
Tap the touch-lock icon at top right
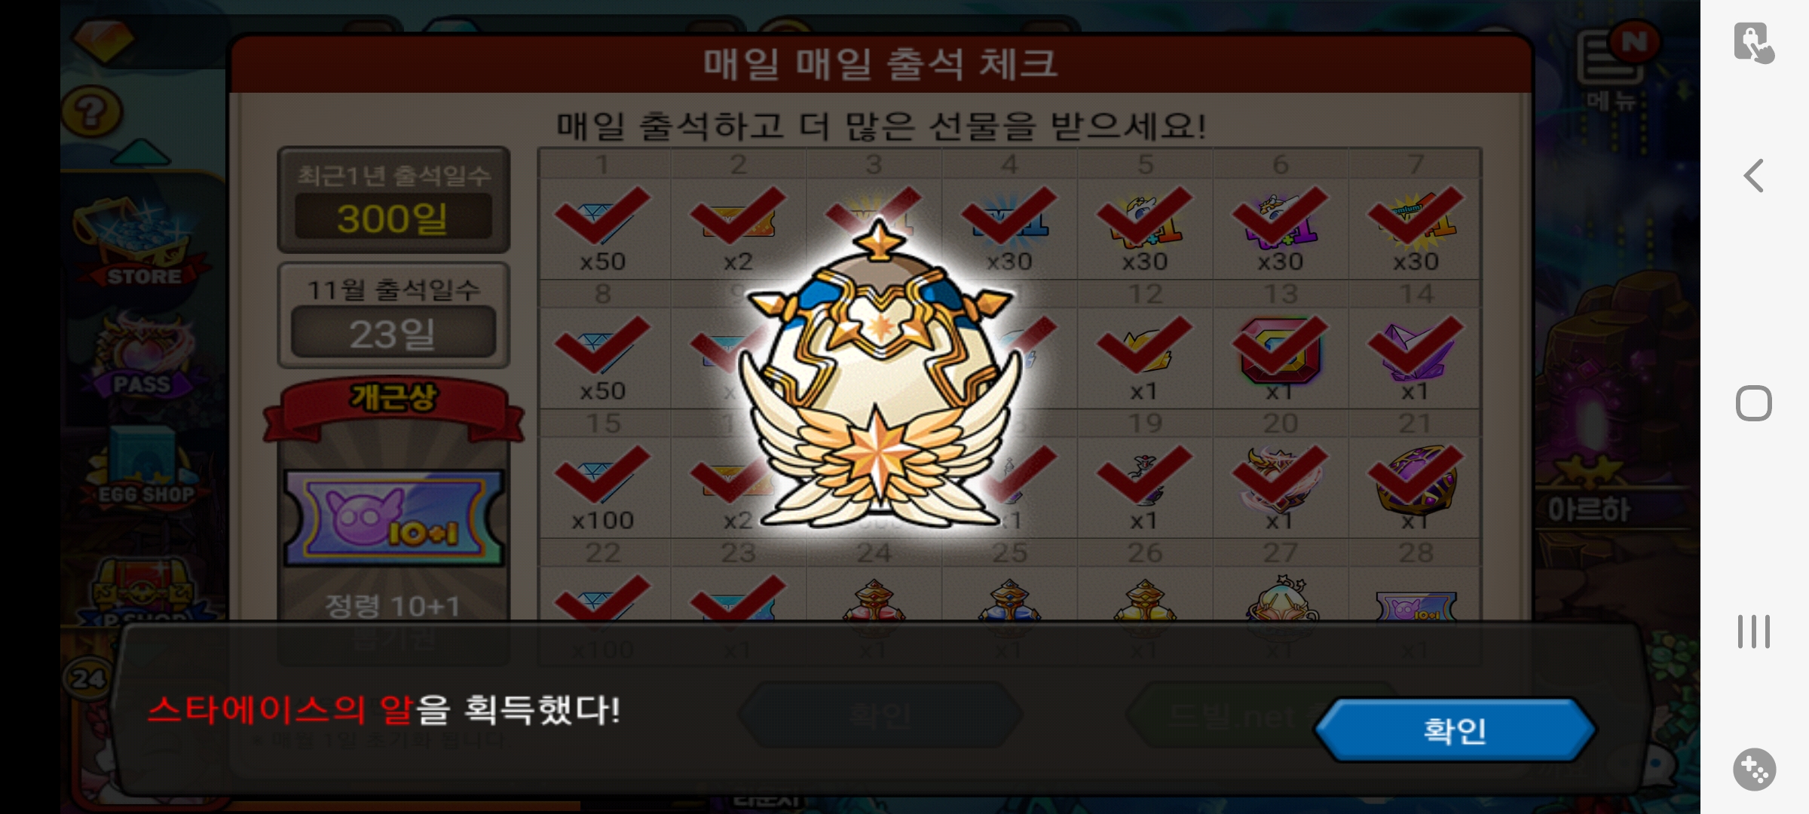pos(1754,43)
